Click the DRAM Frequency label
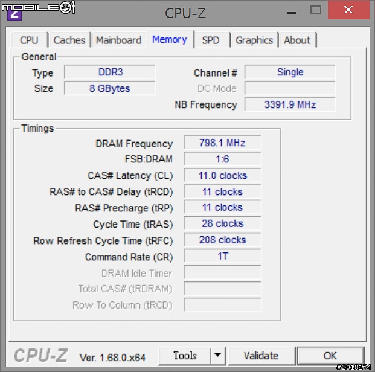375x372 pixels. coord(134,144)
